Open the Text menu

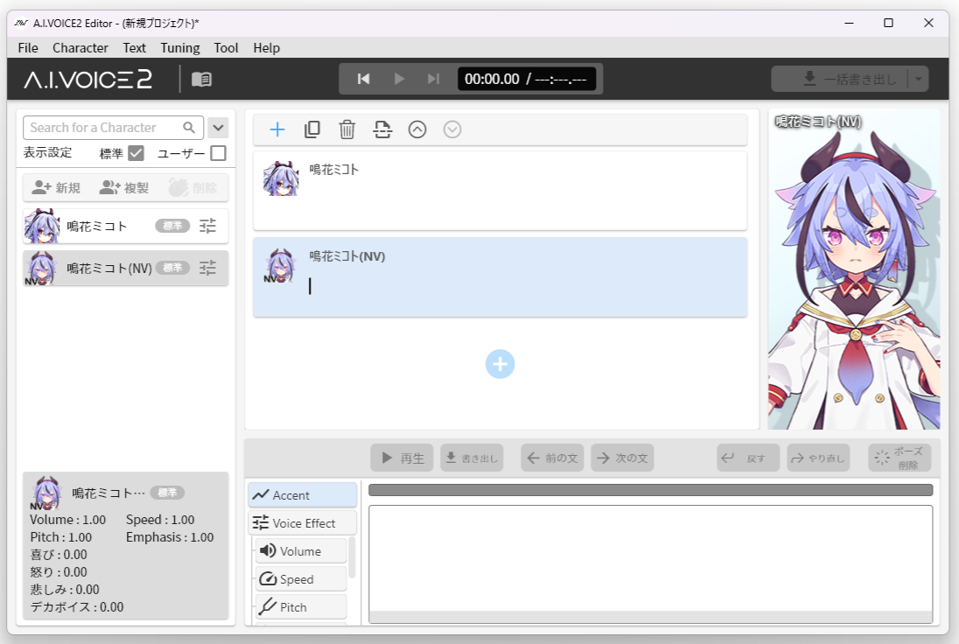pos(134,48)
